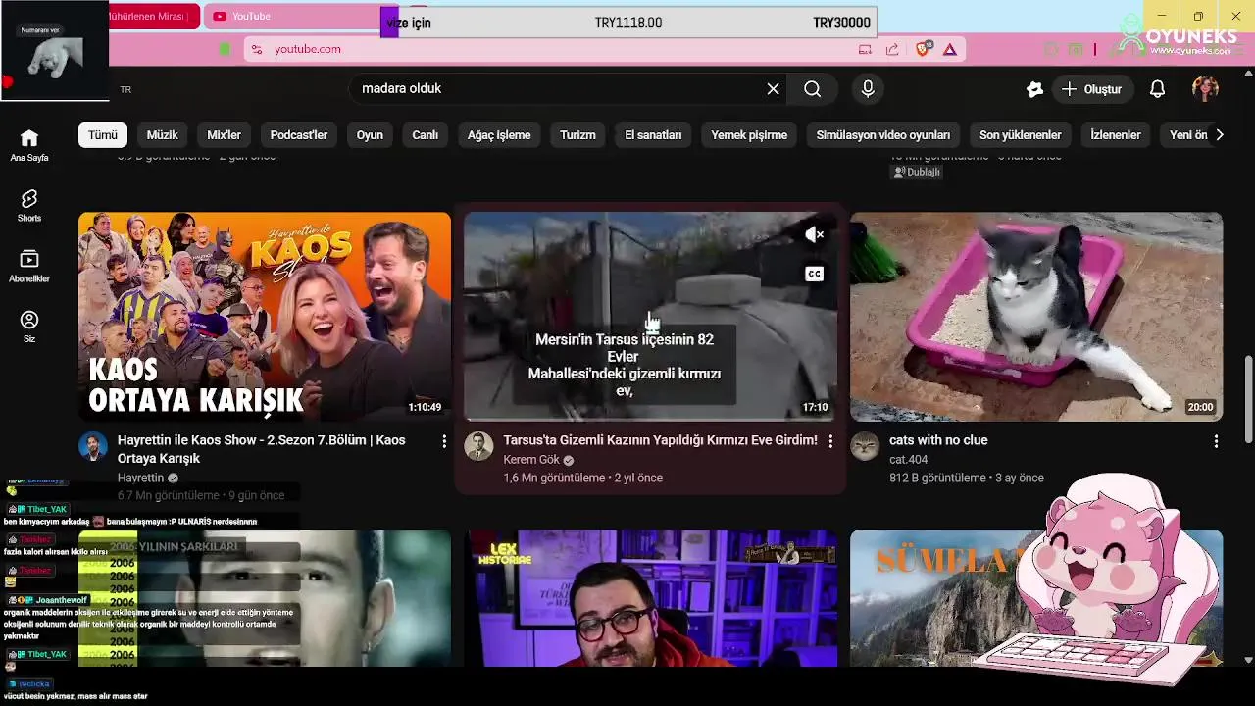Switch to the 'ühürlenen Mirası' browser tab

153,16
